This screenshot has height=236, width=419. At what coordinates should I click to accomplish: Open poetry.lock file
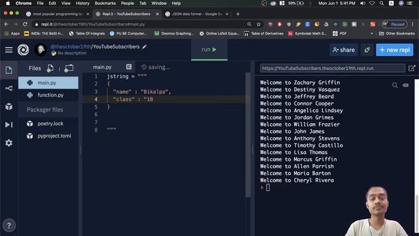pos(48,124)
